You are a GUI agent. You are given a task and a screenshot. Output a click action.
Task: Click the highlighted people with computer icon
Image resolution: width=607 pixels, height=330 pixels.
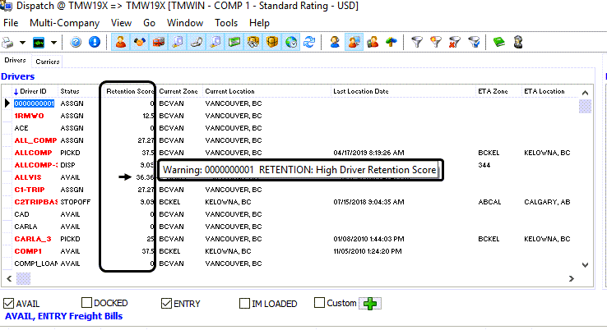[354, 42]
